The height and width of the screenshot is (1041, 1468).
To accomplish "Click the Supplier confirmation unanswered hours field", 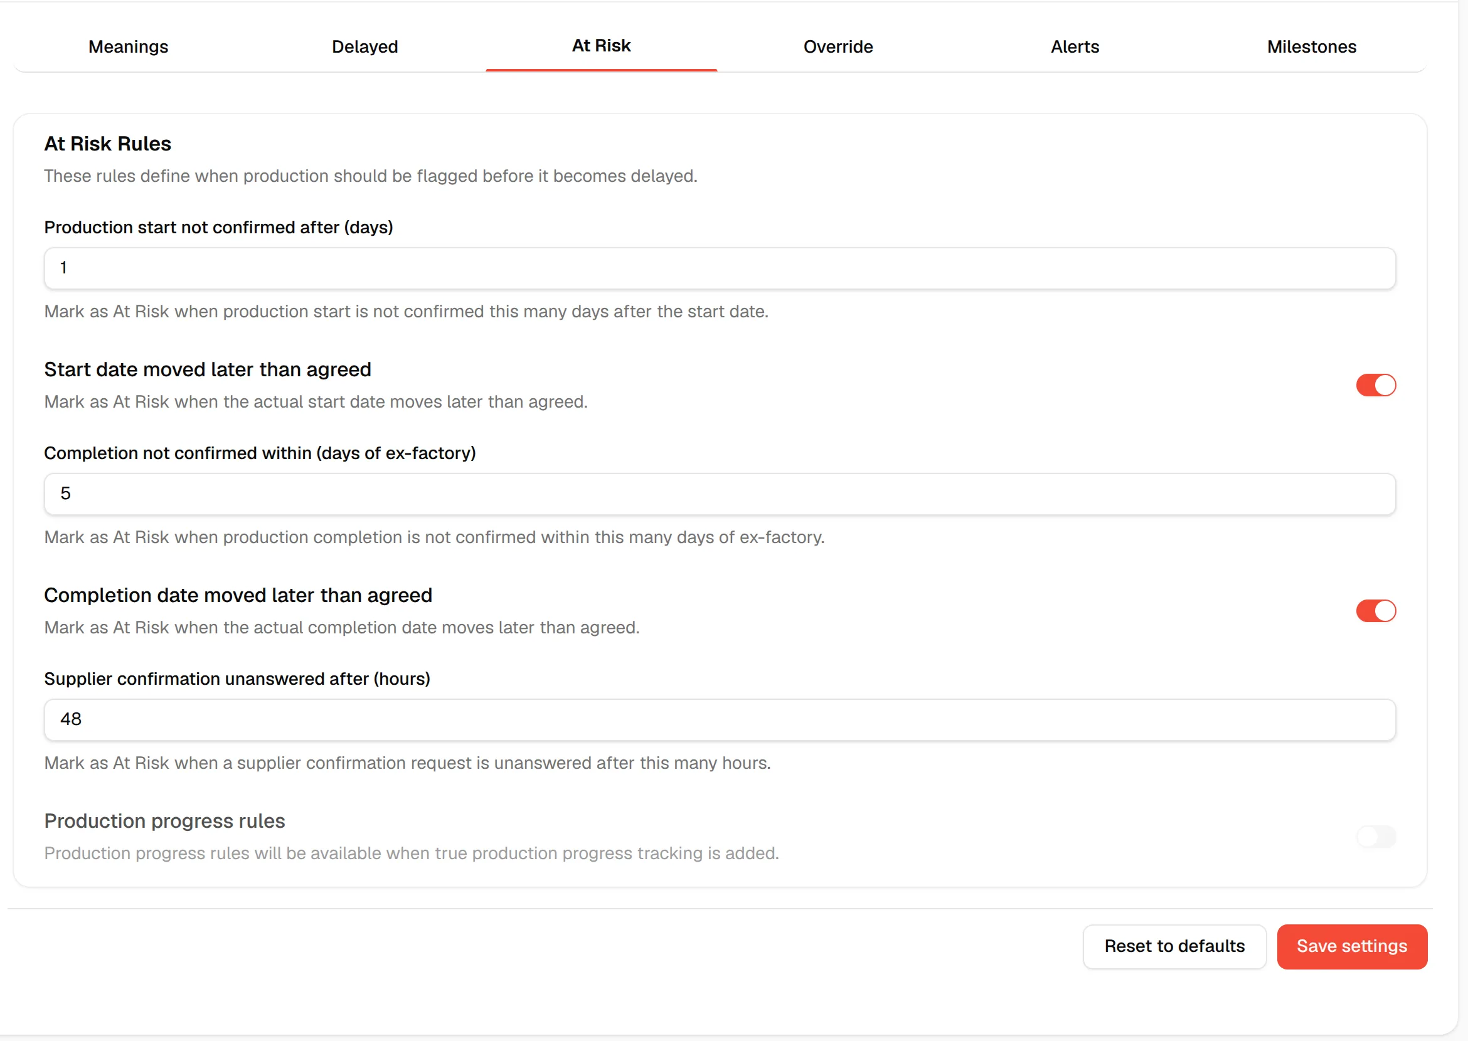I will pyautogui.click(x=720, y=719).
